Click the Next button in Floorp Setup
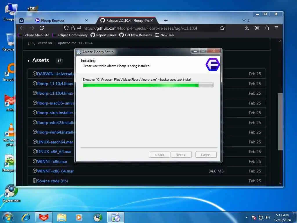297x223 pixels. [181, 155]
